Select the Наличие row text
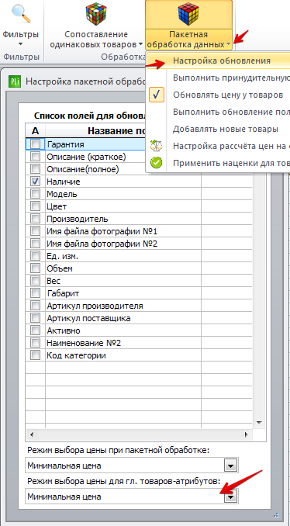The image size is (290, 526). (64, 182)
